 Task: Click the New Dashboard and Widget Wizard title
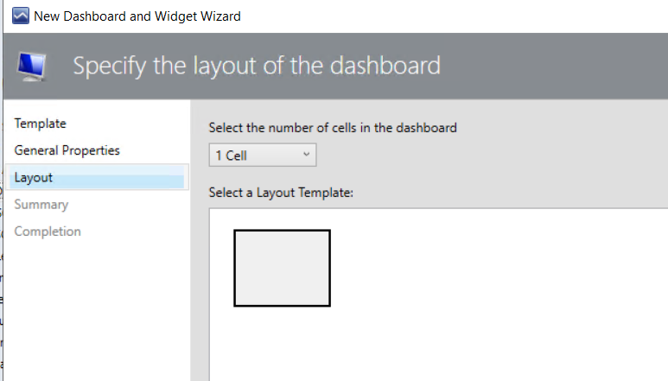click(137, 16)
